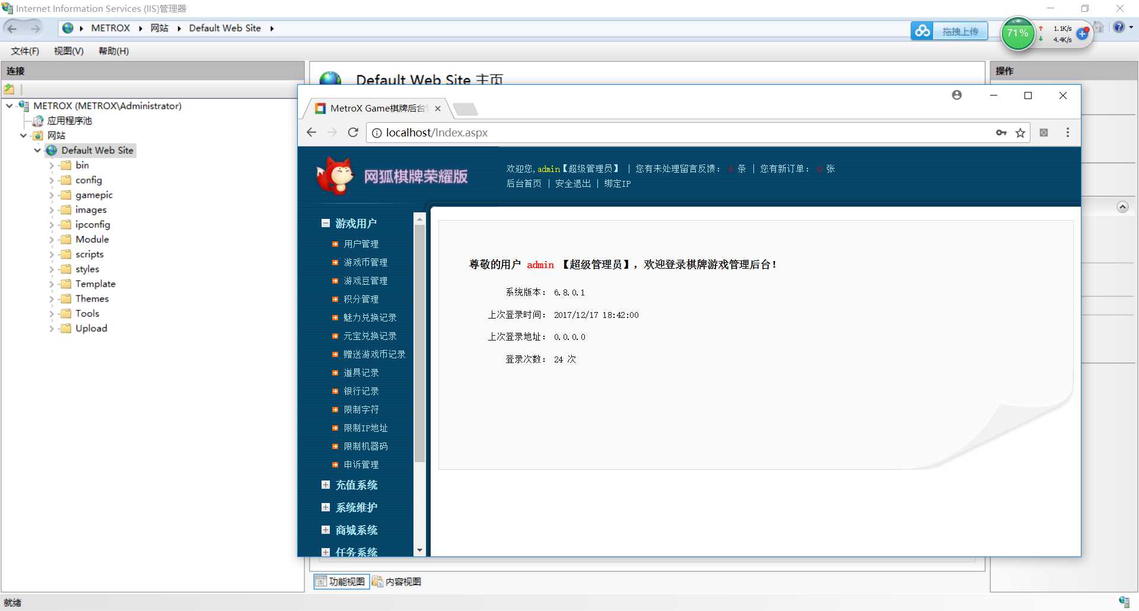Select 应用程序池 in connections tree

(69, 120)
